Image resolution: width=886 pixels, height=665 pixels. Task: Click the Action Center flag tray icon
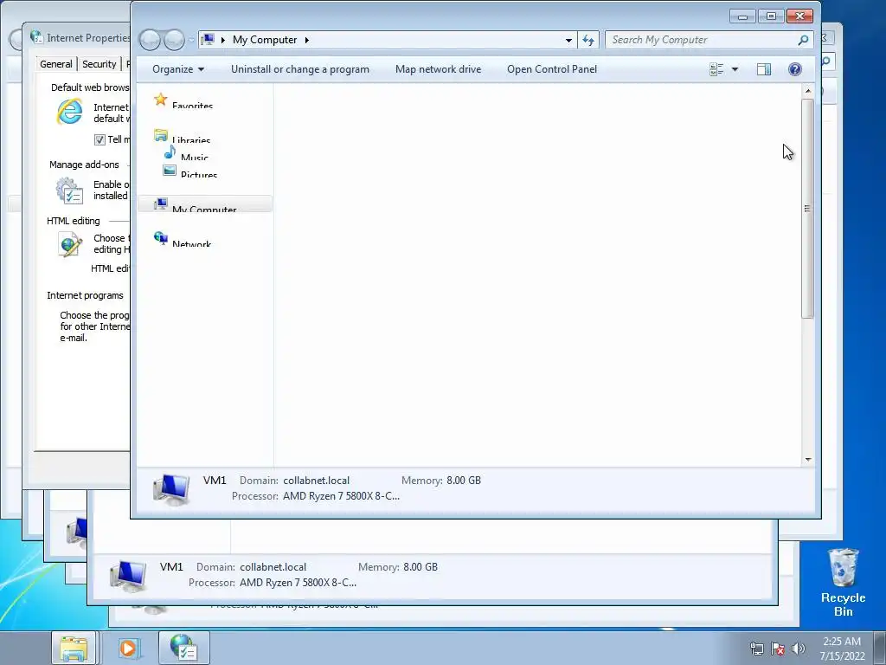pyautogui.click(x=778, y=649)
